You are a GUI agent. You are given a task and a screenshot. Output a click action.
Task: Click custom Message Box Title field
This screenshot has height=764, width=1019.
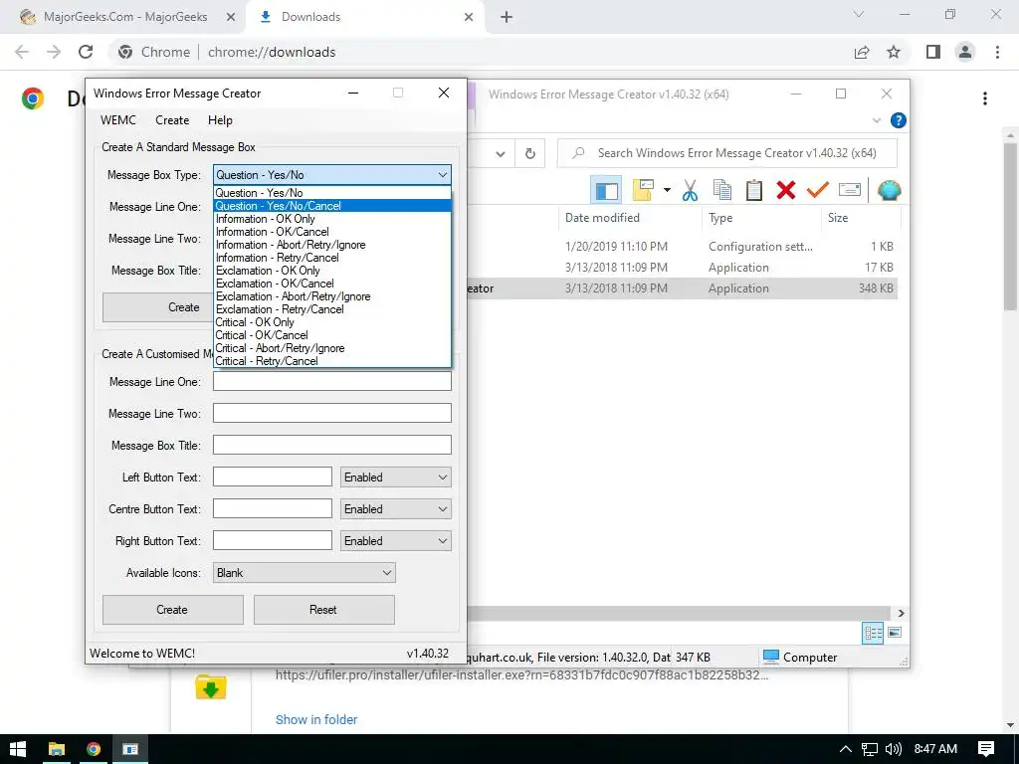click(332, 445)
